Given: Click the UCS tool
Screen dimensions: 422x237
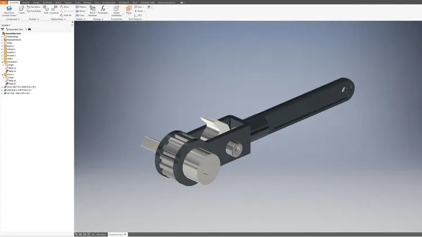Looking at the screenshot, I should [x=138, y=15].
